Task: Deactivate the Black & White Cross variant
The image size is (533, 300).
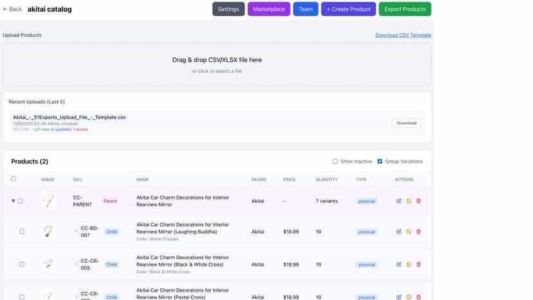Action: click(409, 265)
